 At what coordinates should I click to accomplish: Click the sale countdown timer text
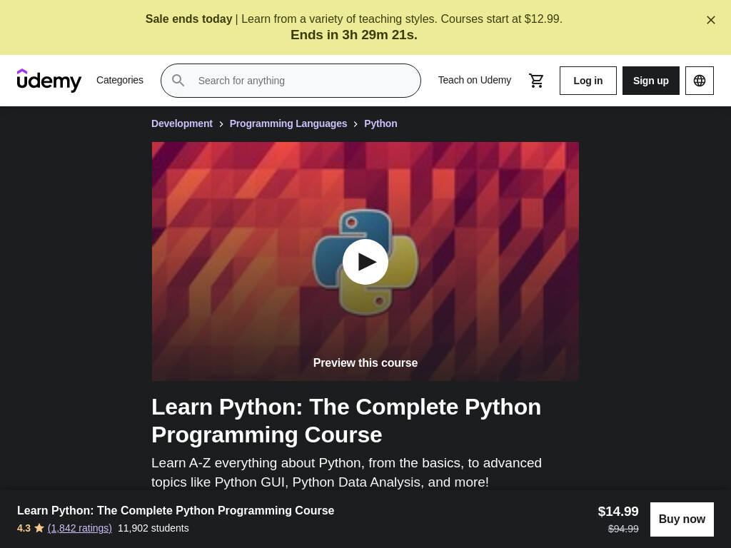point(354,35)
